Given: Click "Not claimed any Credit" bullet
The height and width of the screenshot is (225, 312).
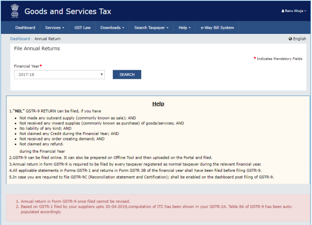Looking at the screenshot, I should 69,133.
